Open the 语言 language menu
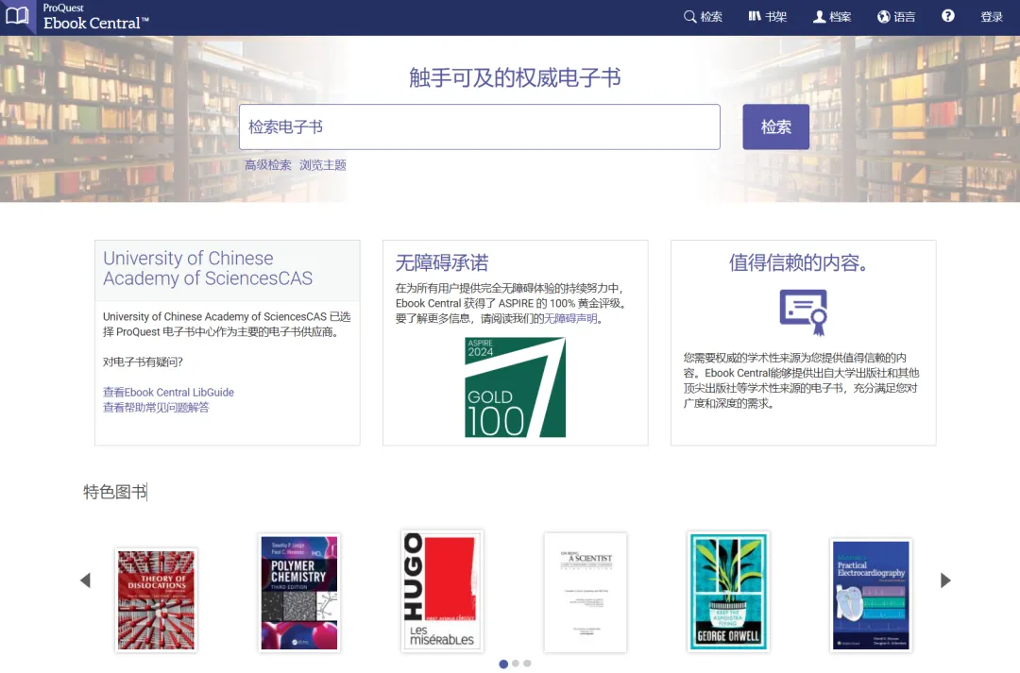1020x673 pixels. [x=896, y=17]
